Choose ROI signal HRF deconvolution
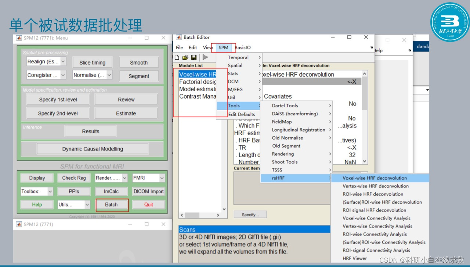 pos(380,211)
